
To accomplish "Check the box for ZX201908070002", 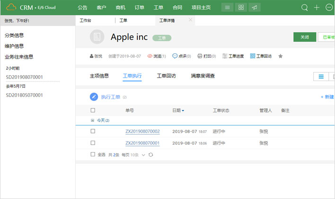I will coord(93,131).
